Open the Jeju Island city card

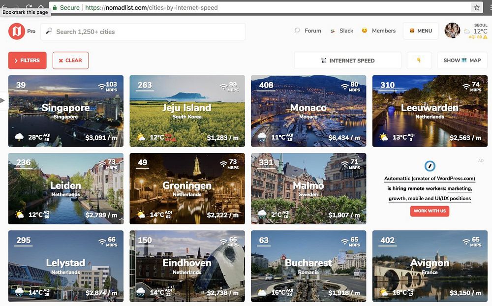[187, 111]
